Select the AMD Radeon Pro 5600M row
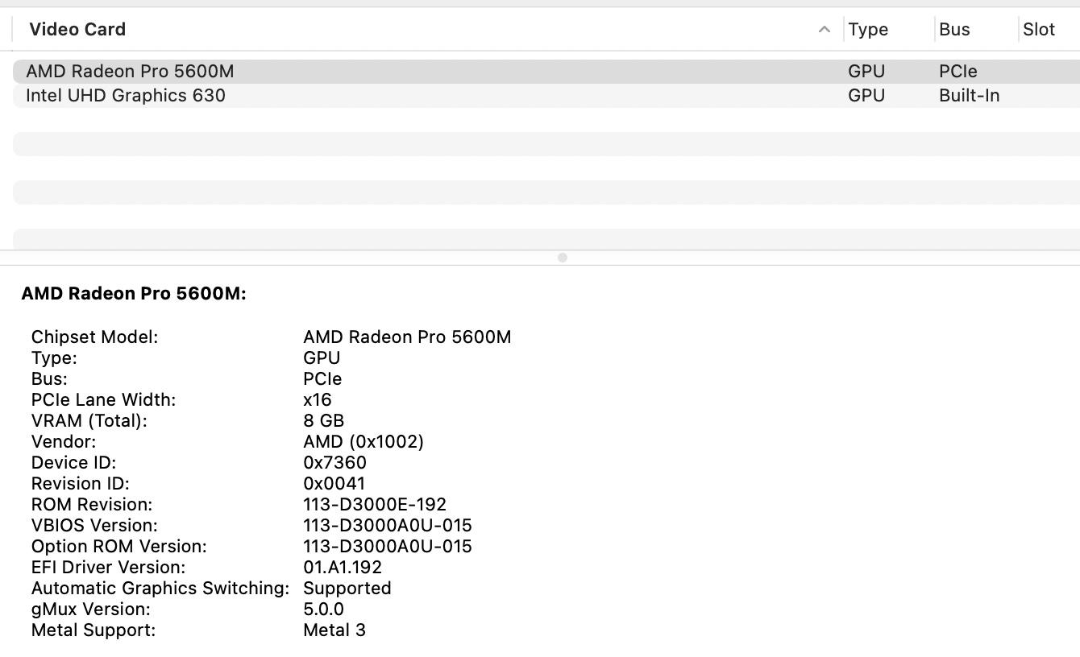Screen dimensions: 1080x657 tap(130, 72)
